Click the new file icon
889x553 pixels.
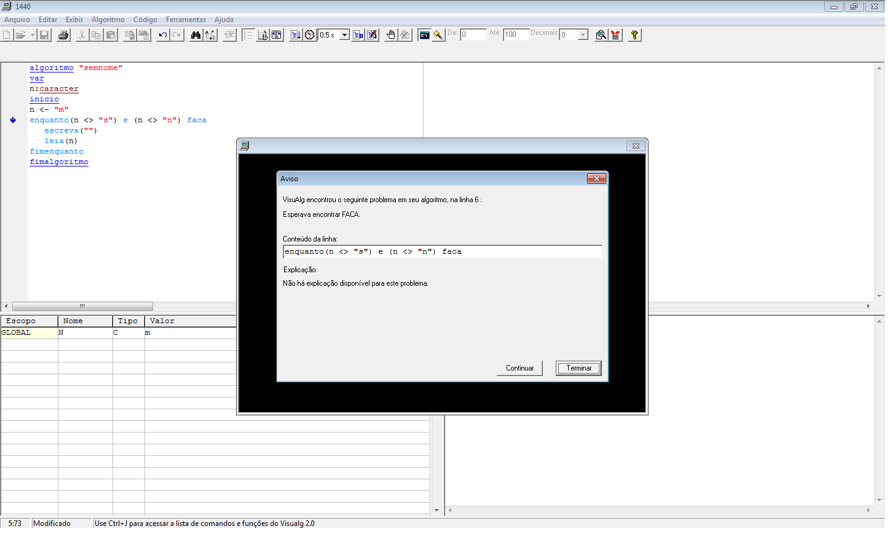(6, 35)
